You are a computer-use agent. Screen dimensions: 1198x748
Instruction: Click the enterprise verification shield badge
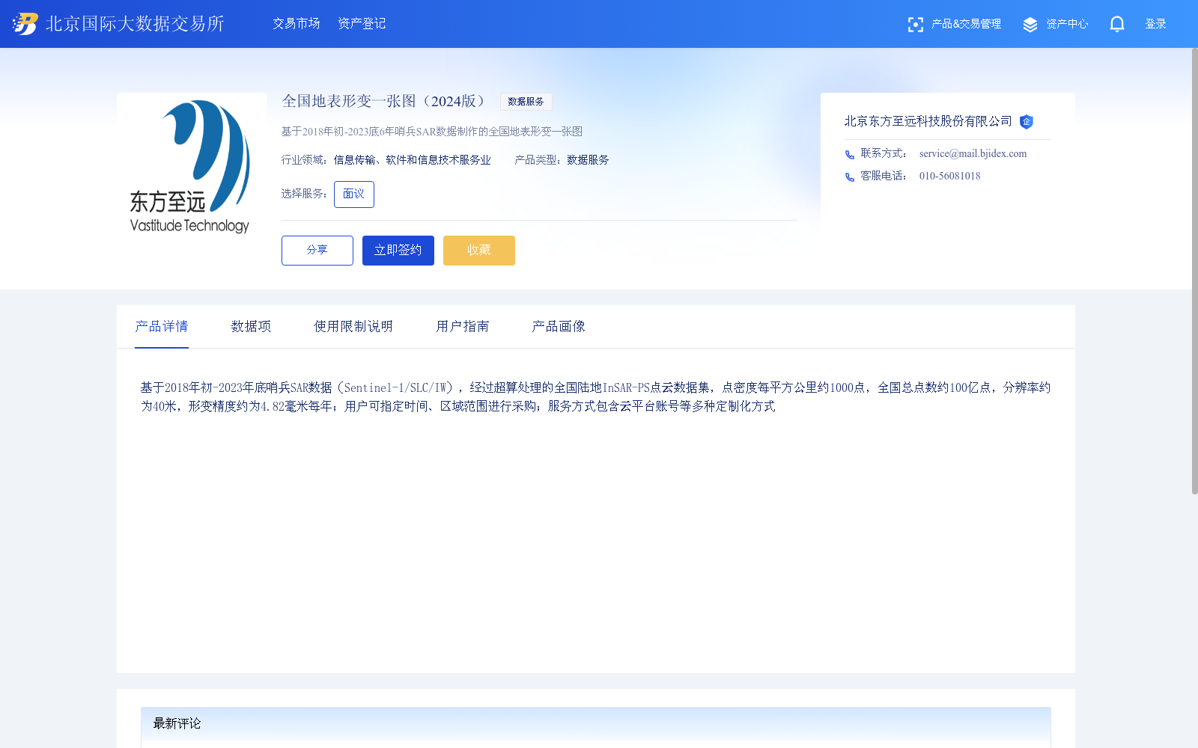point(1027,121)
